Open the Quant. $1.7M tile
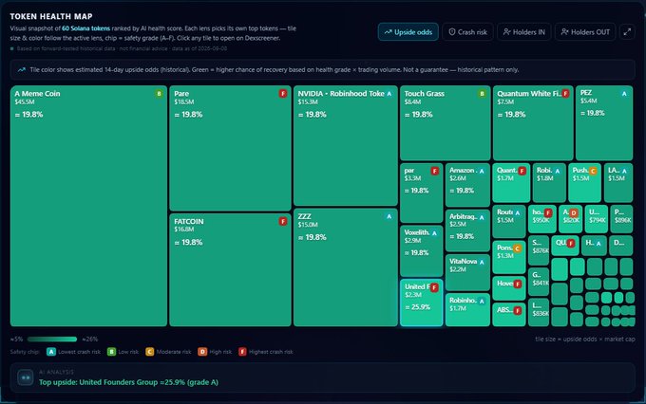 coord(511,183)
